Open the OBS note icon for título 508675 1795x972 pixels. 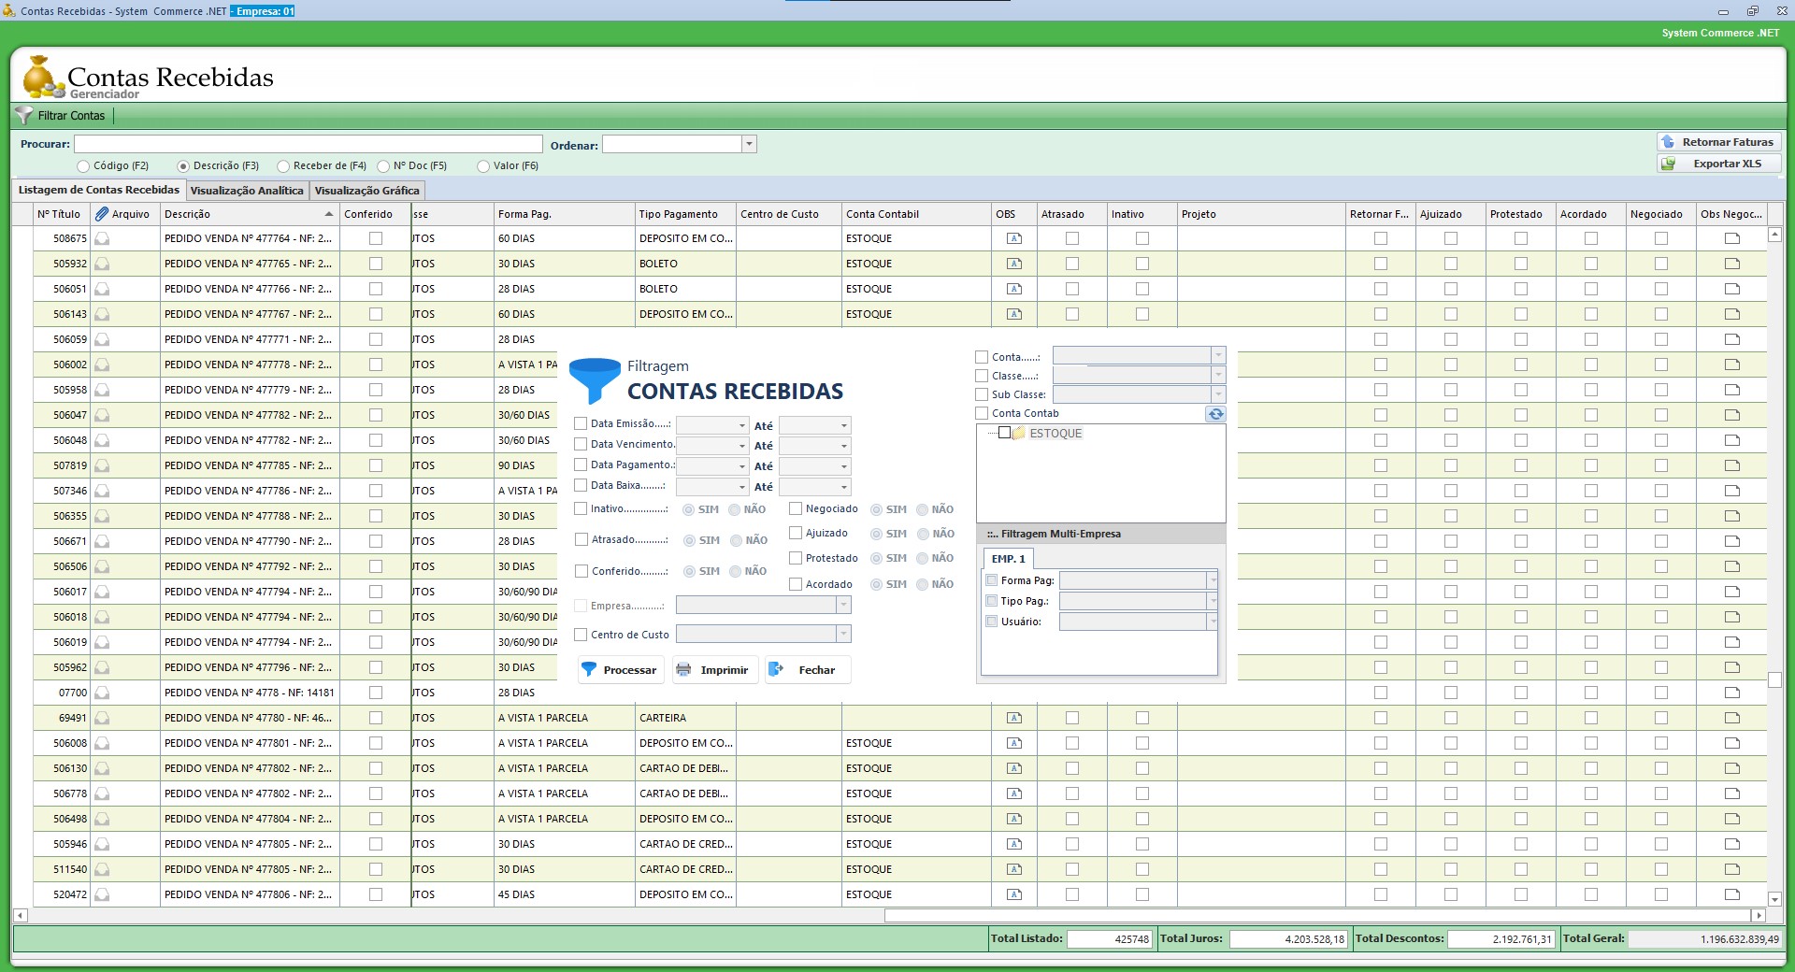click(x=1013, y=238)
